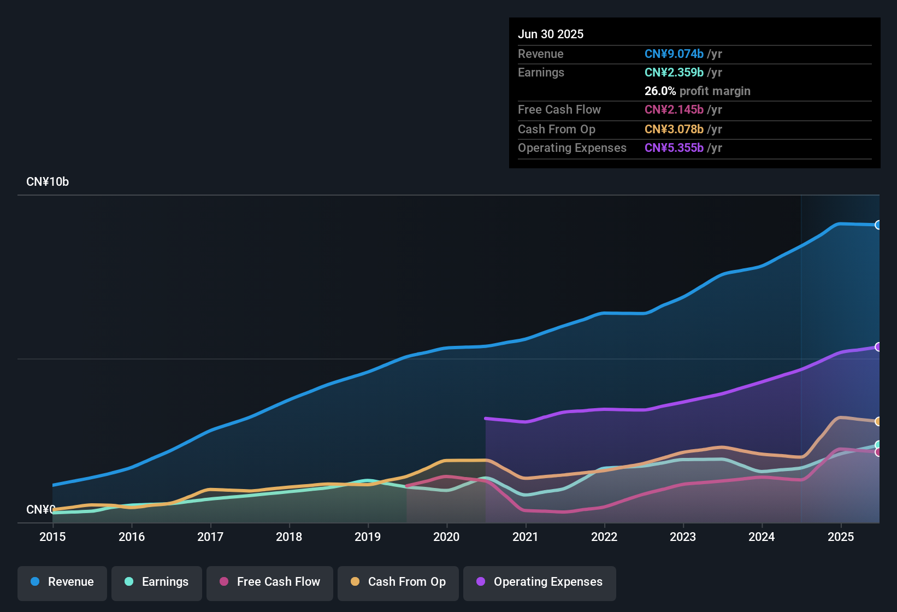This screenshot has width=897, height=612.
Task: Click the Cash From Op legend button
Action: coord(398,582)
